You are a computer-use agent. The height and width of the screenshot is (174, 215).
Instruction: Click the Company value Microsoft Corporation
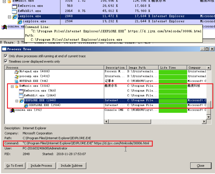point(37,133)
